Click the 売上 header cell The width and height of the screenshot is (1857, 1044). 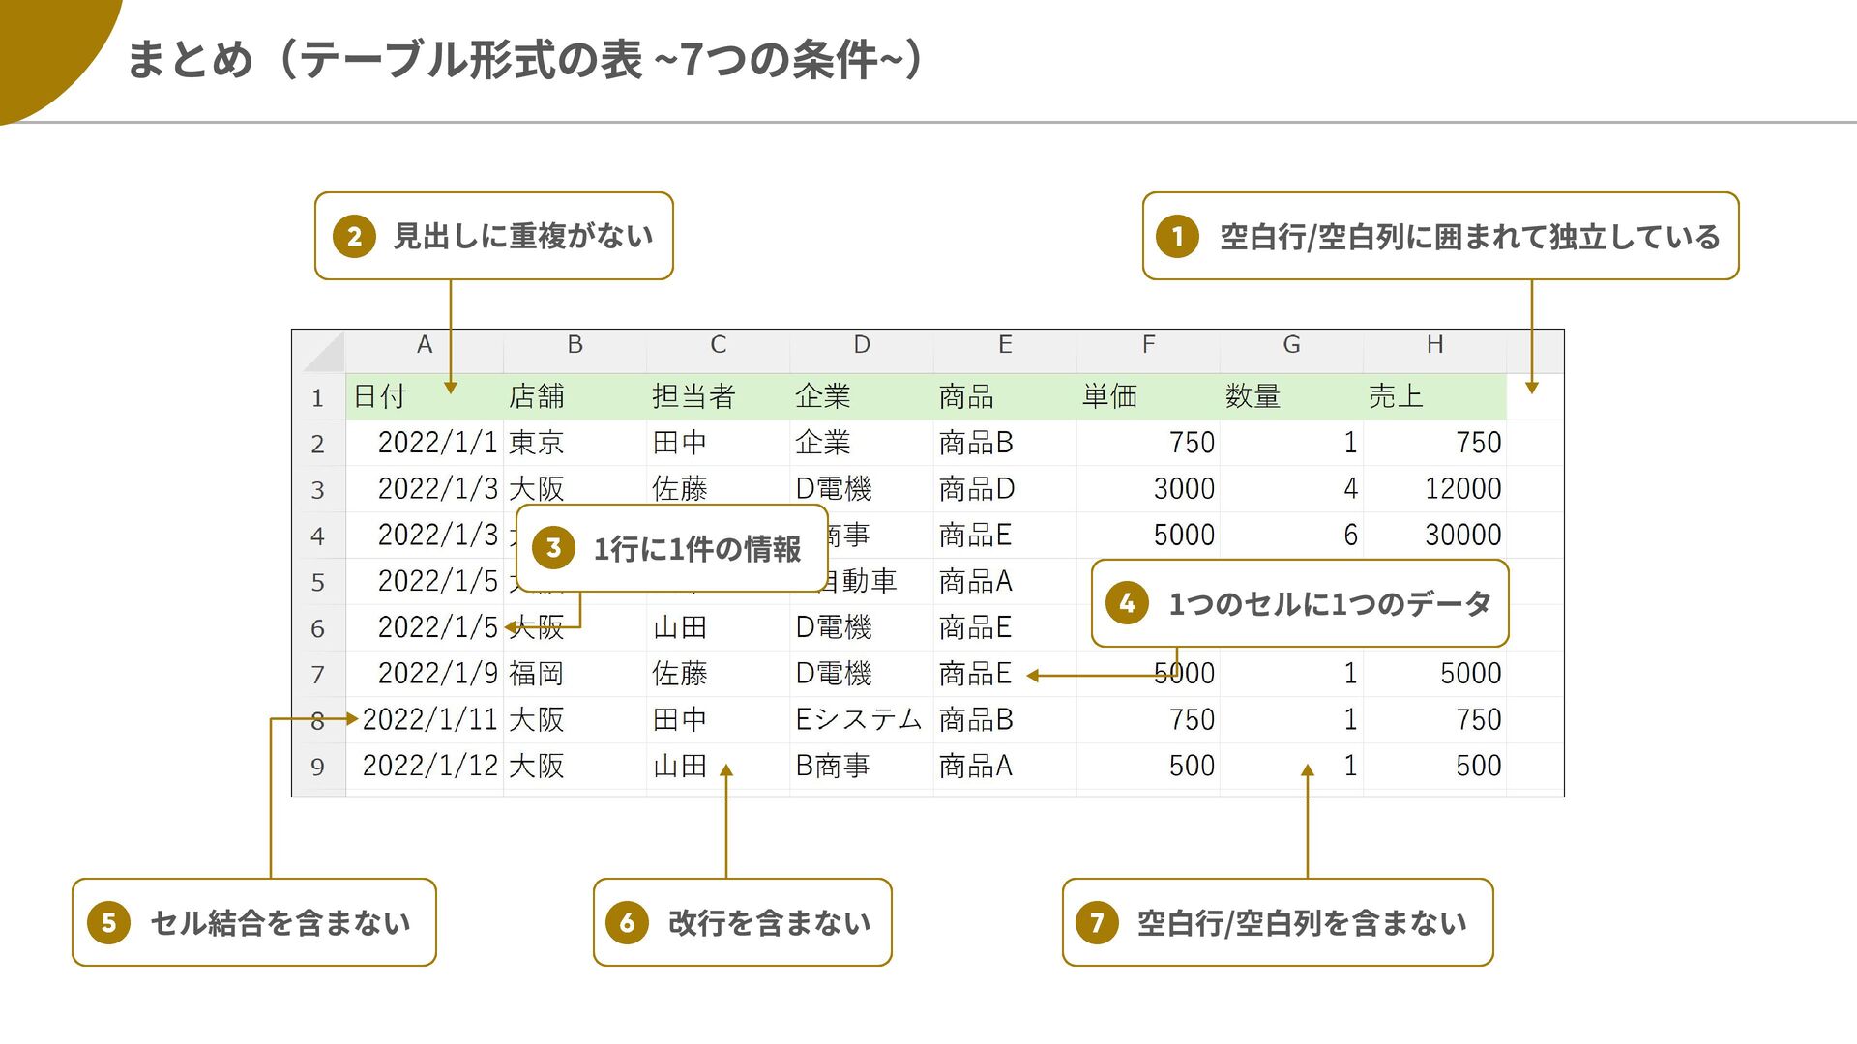pos(1434,396)
